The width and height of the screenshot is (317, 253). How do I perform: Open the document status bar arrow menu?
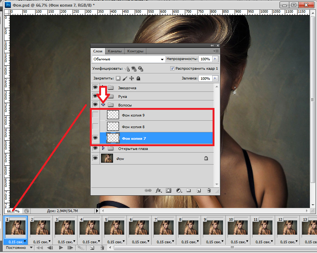(97, 211)
